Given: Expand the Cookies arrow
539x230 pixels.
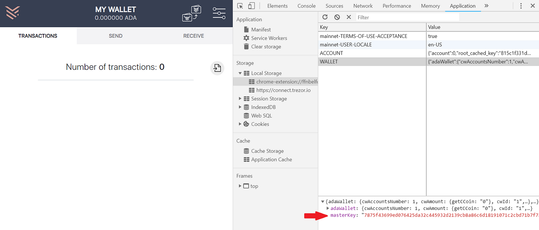Looking at the screenshot, I should pyautogui.click(x=240, y=124).
